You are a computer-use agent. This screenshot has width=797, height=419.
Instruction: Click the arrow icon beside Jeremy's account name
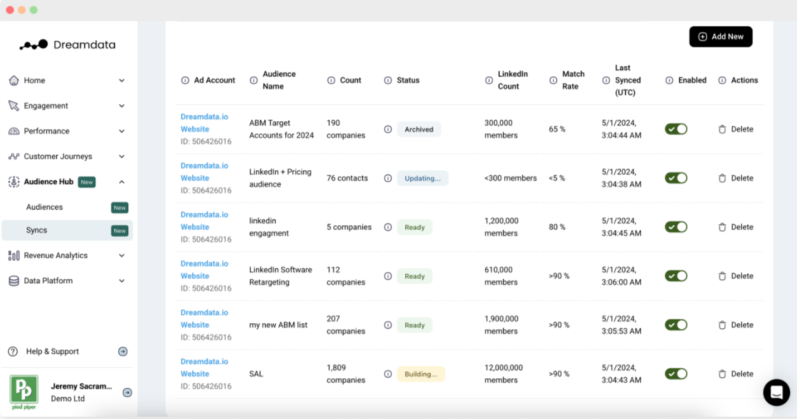pos(127,392)
